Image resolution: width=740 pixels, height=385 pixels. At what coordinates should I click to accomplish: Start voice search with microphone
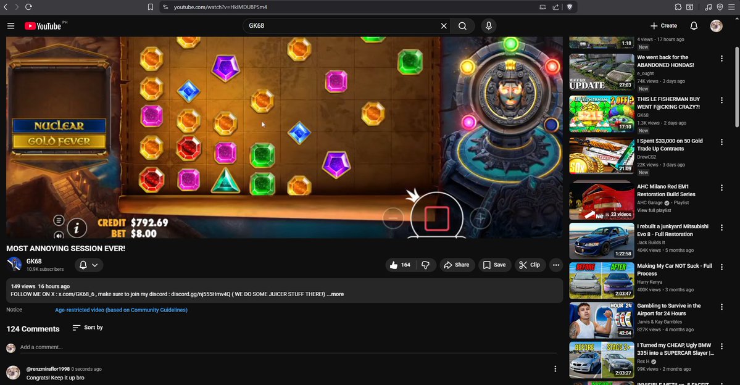click(489, 26)
